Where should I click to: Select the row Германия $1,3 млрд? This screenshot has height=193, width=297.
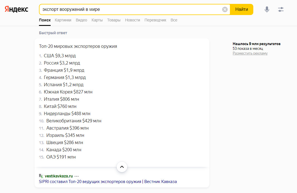[x=65, y=77]
